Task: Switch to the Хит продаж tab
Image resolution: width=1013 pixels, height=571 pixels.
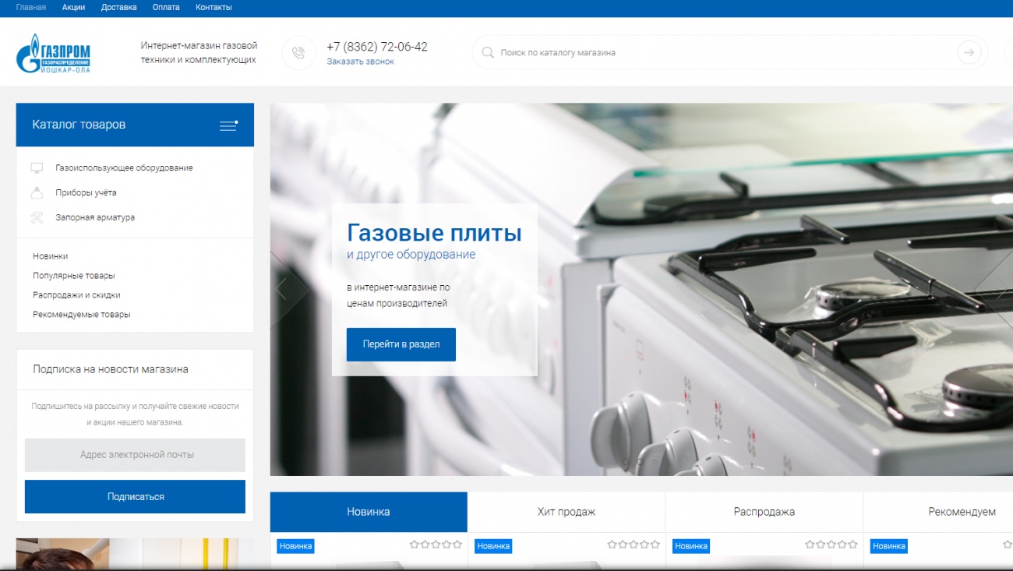Action: [x=567, y=512]
